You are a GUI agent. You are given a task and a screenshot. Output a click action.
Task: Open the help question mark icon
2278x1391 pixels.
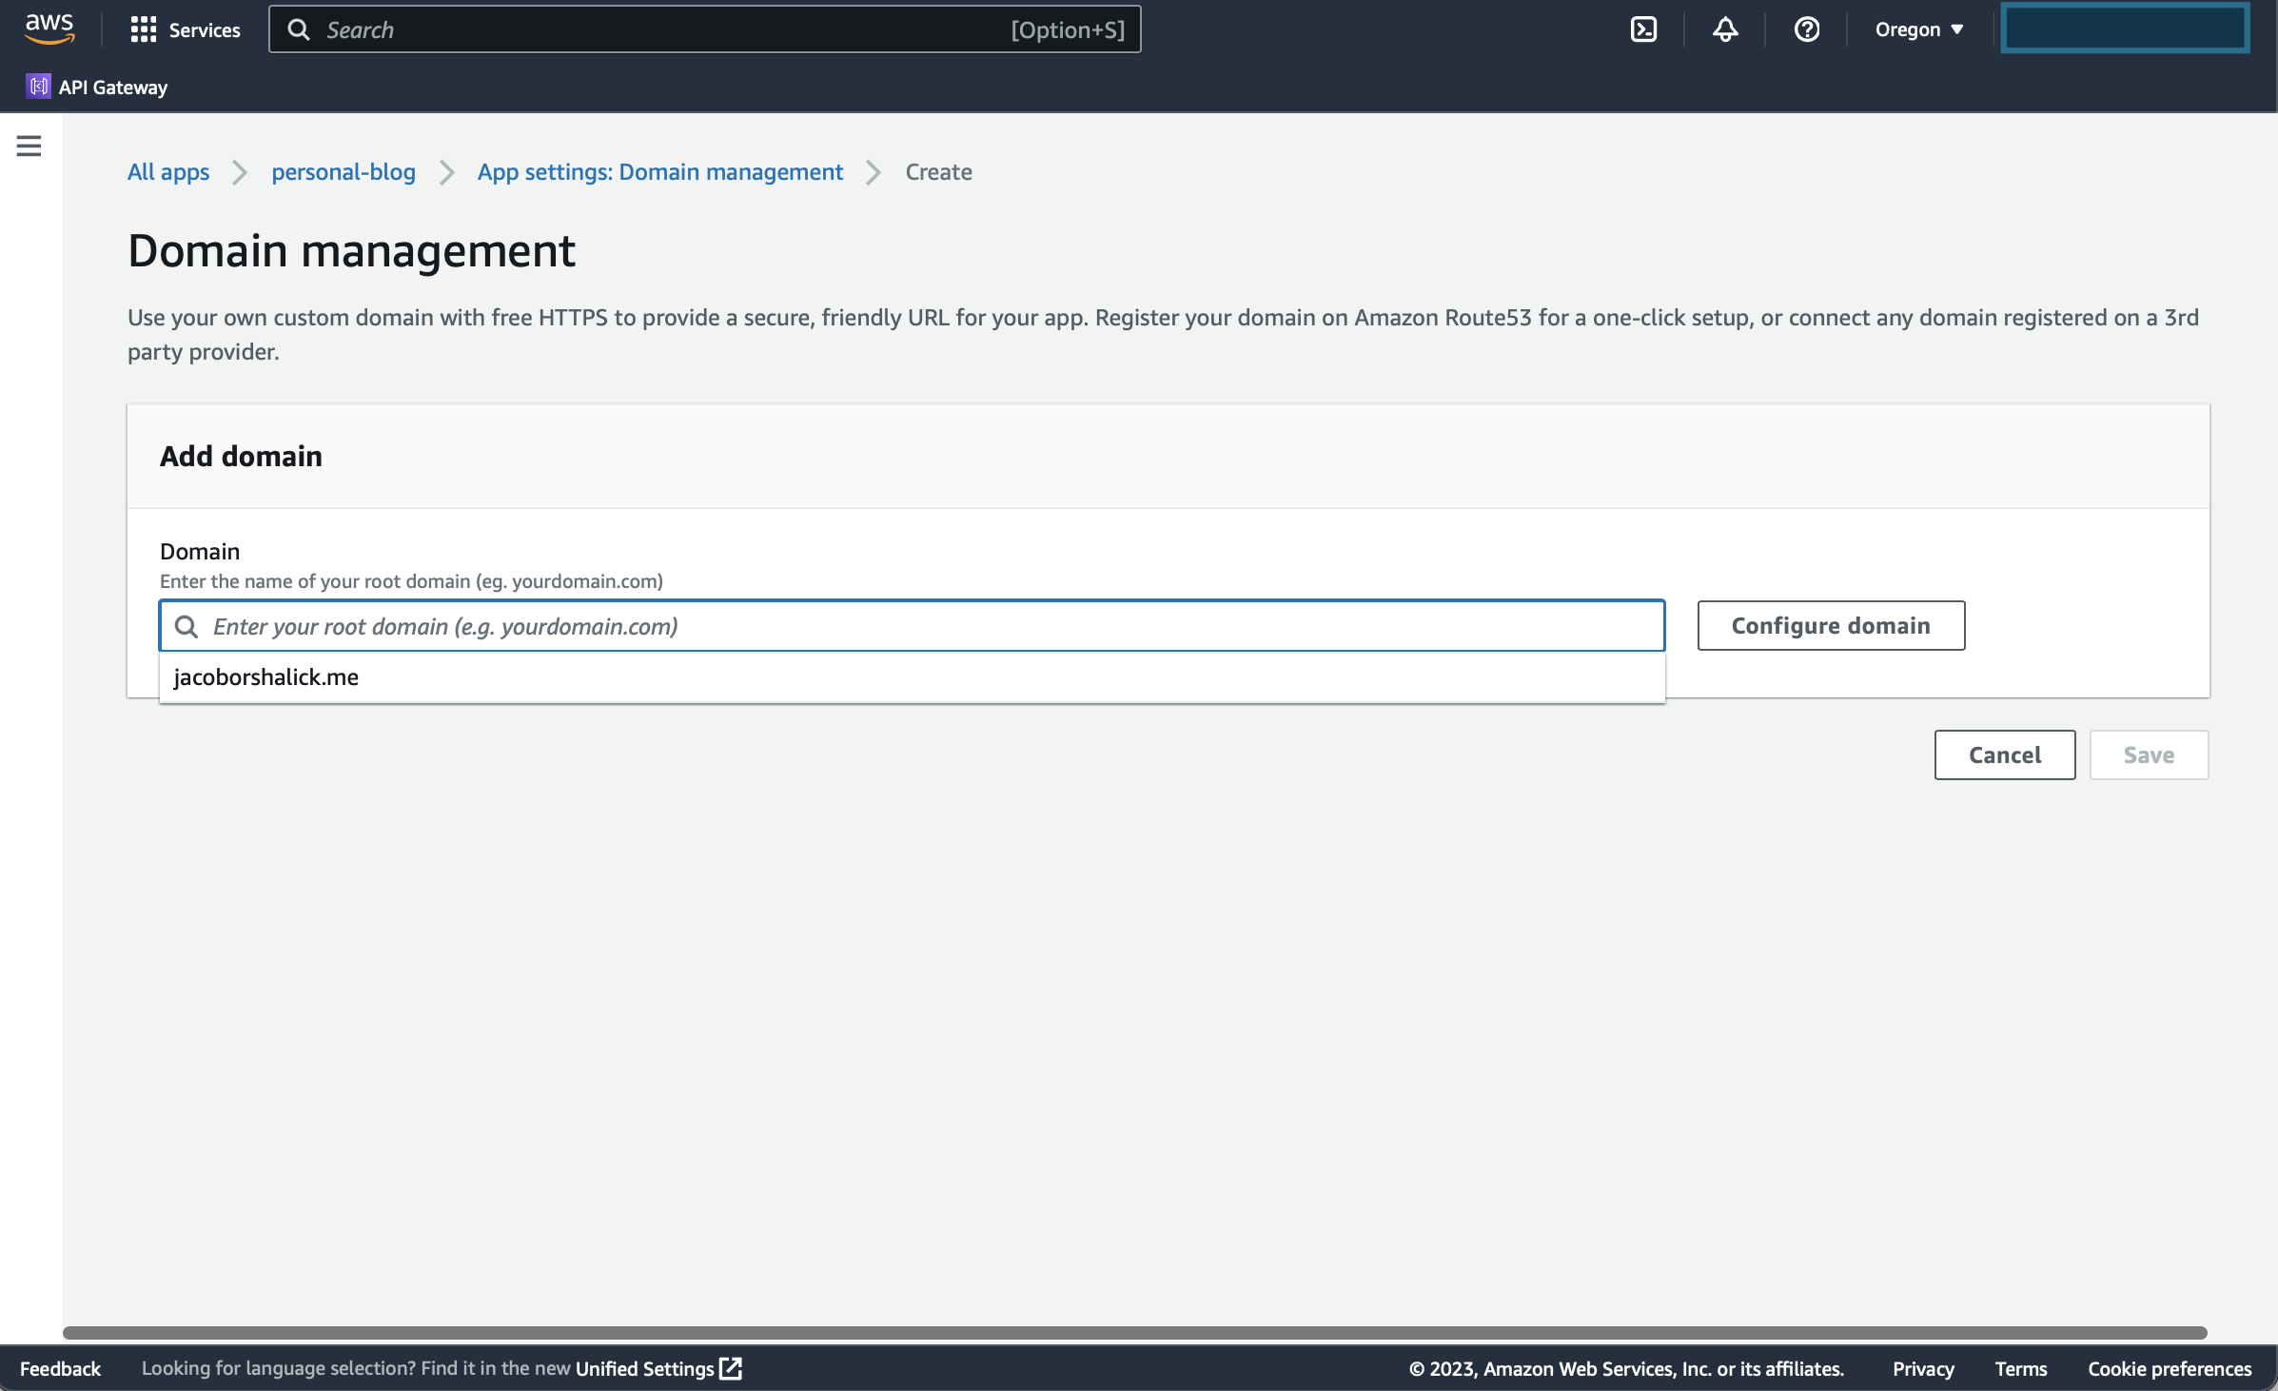1806,29
